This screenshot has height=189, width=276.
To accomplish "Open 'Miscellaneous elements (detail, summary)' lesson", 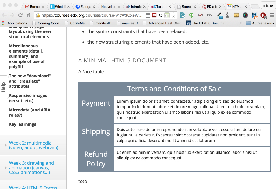I will pos(27,56).
